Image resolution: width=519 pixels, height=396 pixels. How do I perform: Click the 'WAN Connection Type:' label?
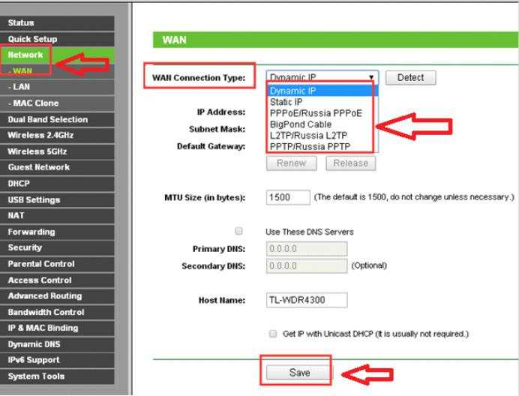(x=199, y=78)
